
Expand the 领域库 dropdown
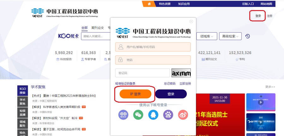tap(207, 36)
